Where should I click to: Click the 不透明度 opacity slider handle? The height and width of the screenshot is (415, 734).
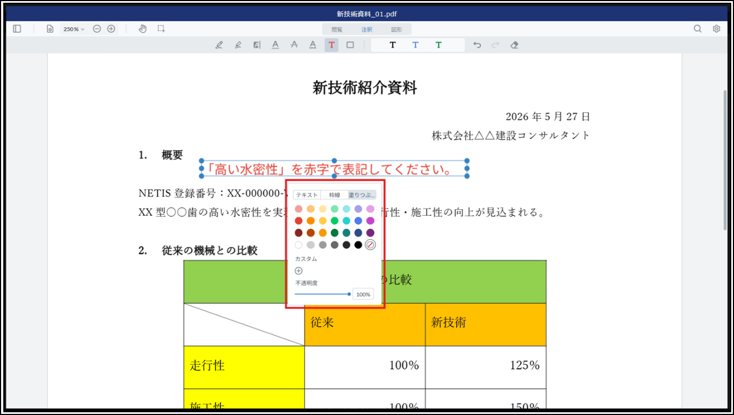pyautogui.click(x=349, y=294)
